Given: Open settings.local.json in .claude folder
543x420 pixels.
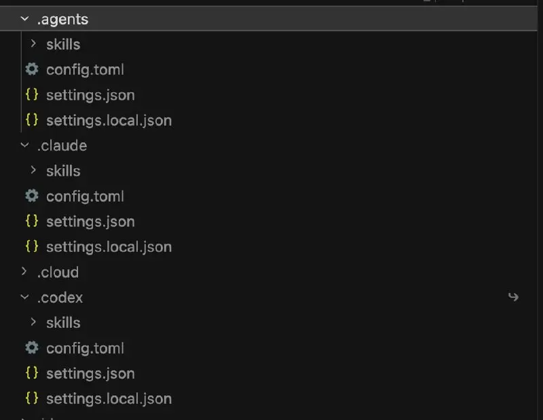Looking at the screenshot, I should click(109, 247).
